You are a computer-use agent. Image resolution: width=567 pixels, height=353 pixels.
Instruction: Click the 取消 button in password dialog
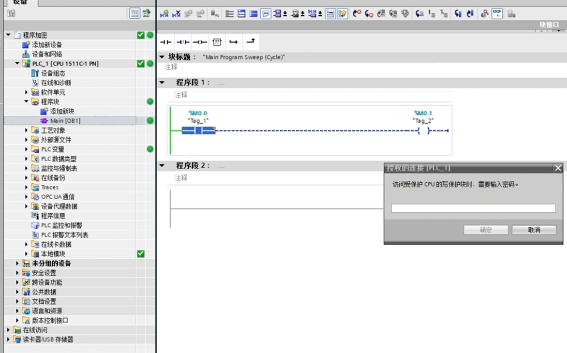(x=534, y=230)
